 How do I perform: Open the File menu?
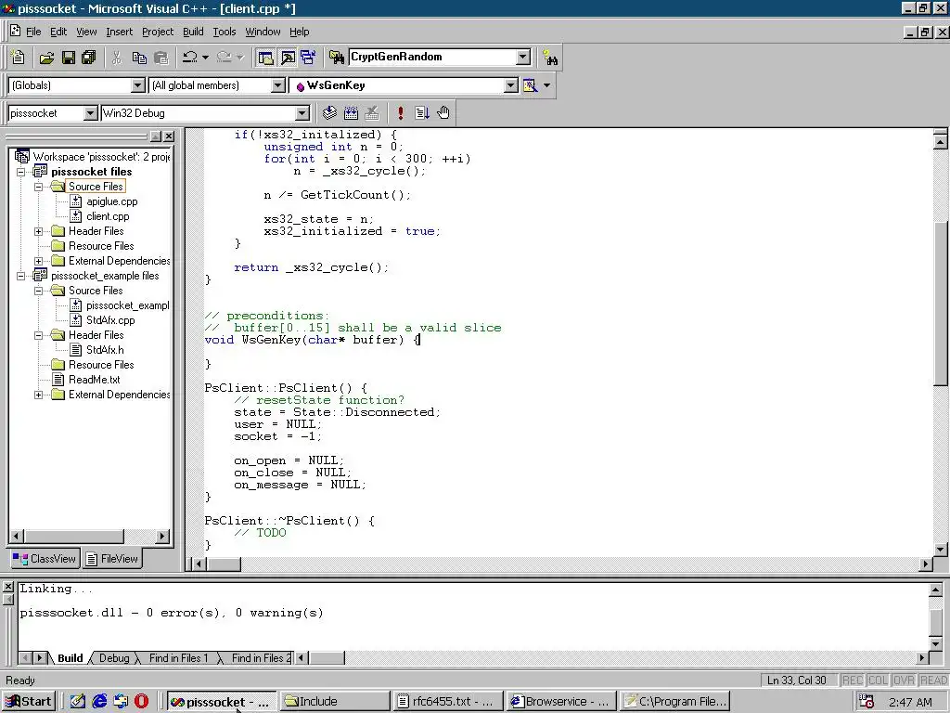33,32
